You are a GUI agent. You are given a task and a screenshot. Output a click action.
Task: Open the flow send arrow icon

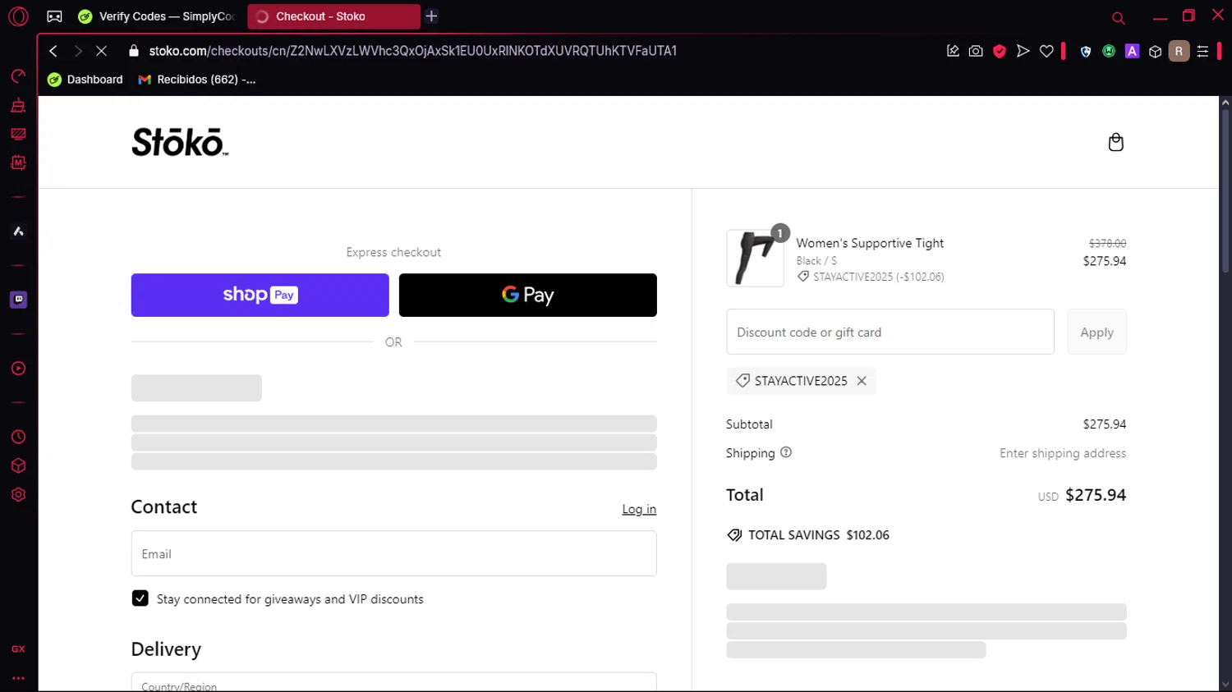(1023, 51)
